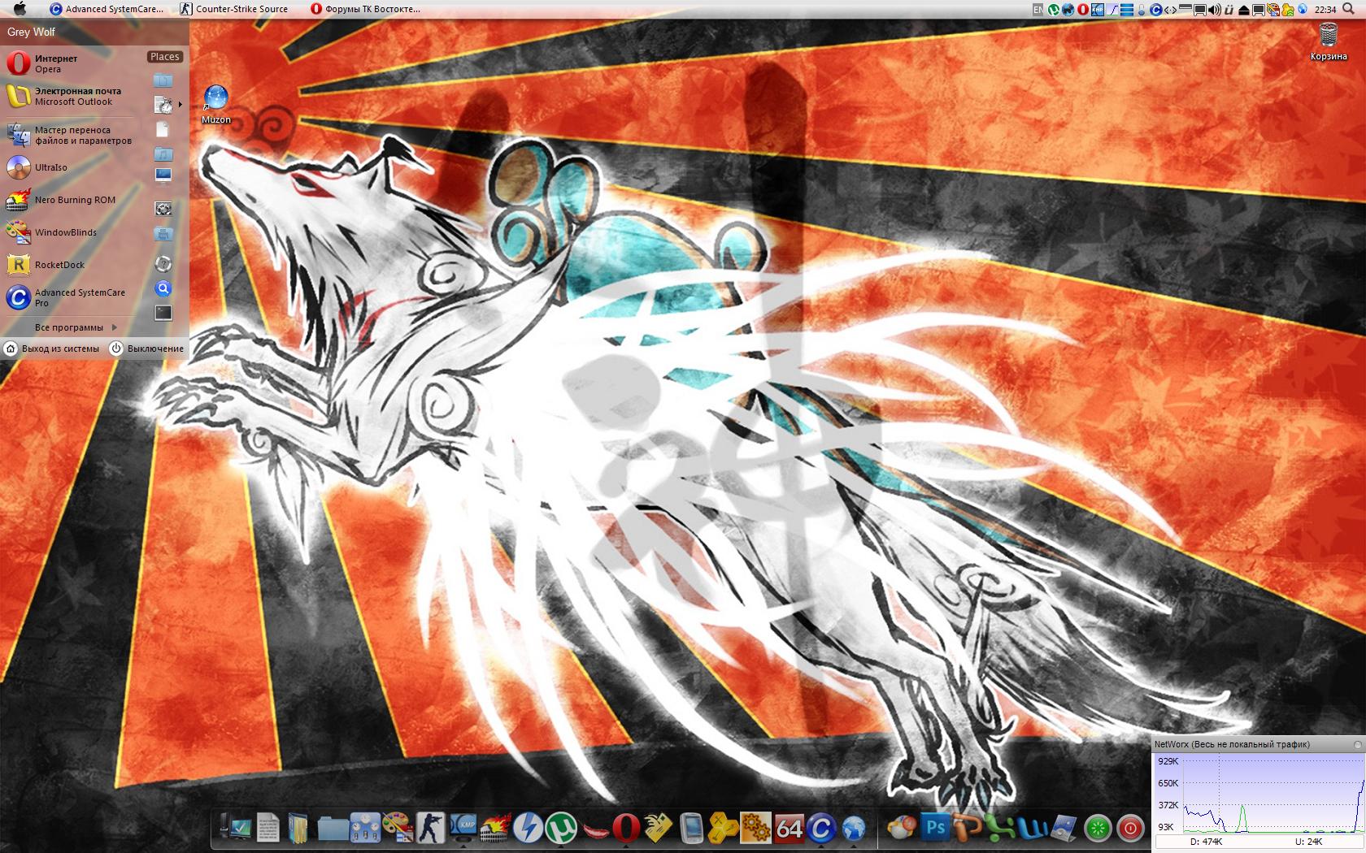Viewport: 1366px width, 853px height.
Task: Click the clock showing 22:34
Action: pos(1325,10)
